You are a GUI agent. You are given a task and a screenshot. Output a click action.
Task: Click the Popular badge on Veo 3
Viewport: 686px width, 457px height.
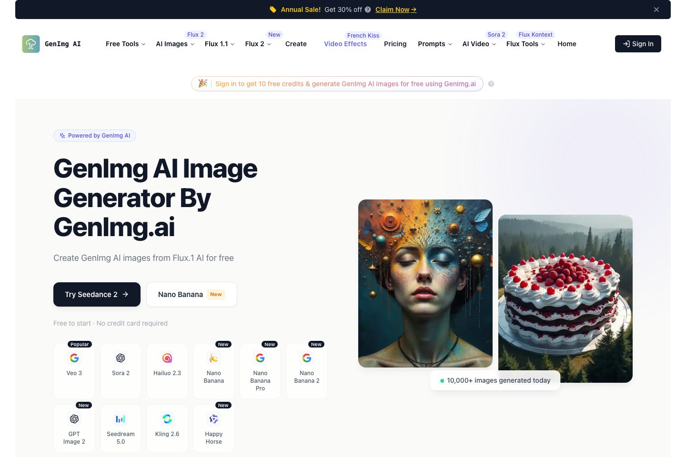pyautogui.click(x=80, y=344)
